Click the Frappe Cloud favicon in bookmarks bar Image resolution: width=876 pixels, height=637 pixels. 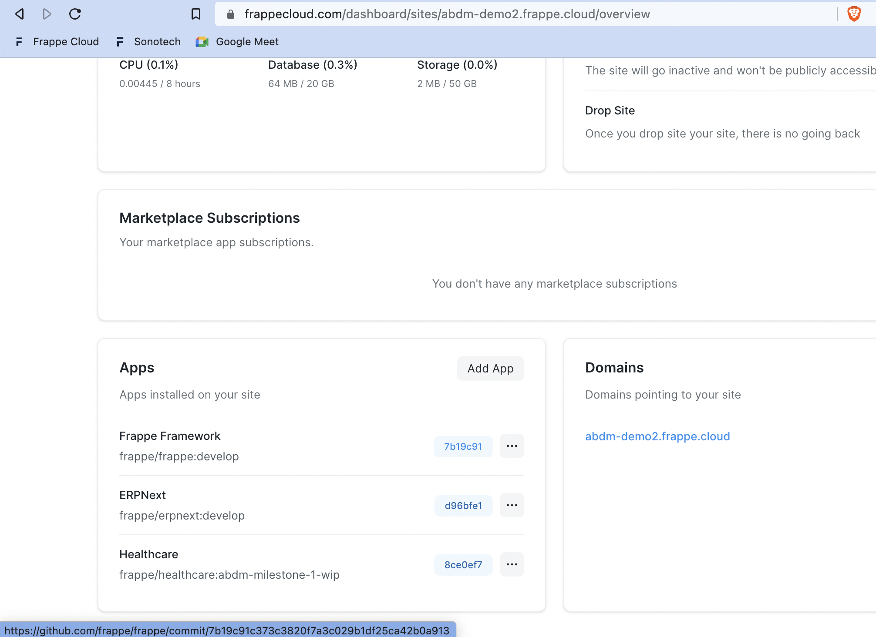pyautogui.click(x=19, y=41)
